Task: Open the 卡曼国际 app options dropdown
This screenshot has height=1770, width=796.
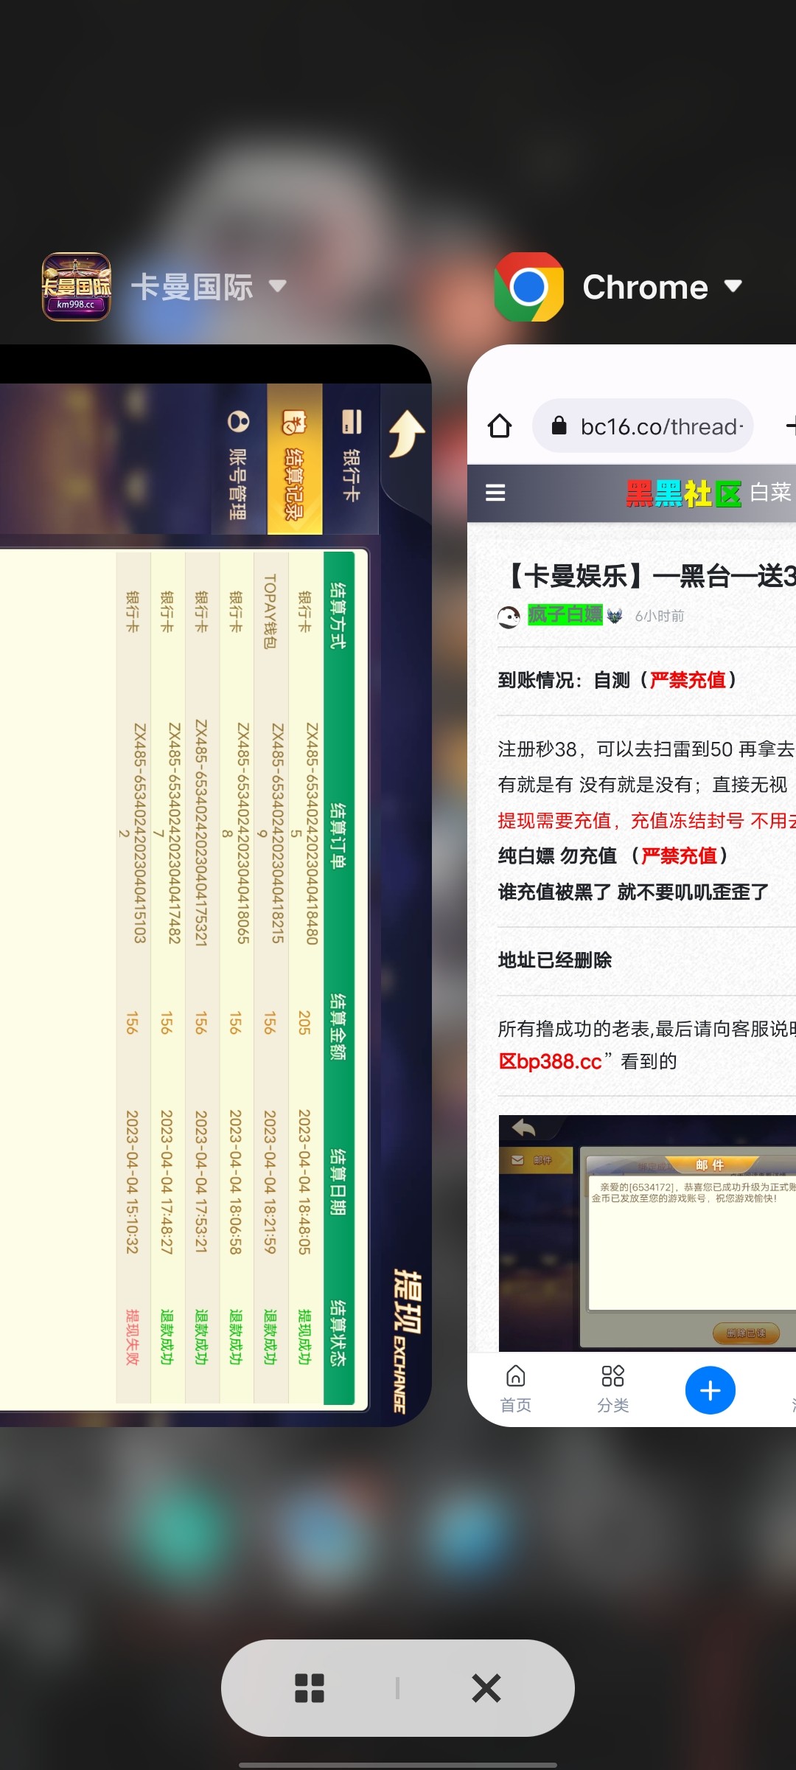Action: click(277, 286)
